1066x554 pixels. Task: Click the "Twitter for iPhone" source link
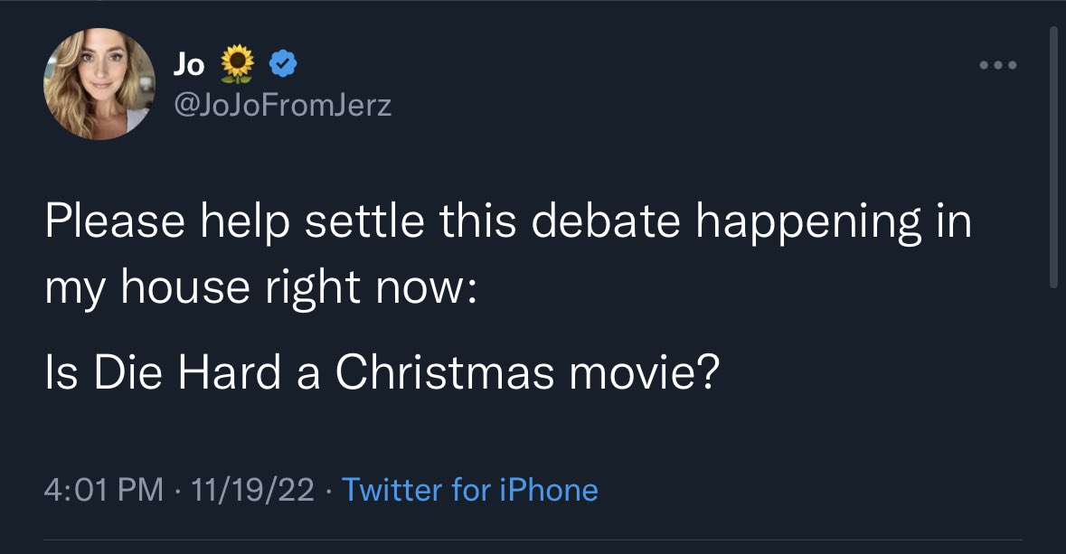[470, 490]
